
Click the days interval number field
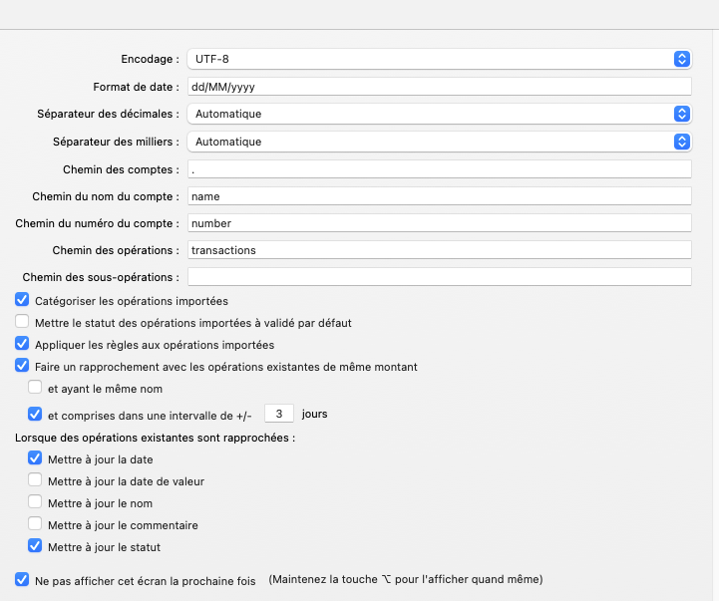(x=279, y=413)
